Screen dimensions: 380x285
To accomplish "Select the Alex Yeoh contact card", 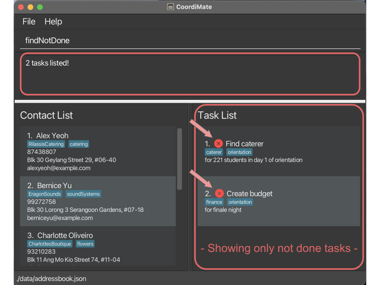I will (x=98, y=151).
